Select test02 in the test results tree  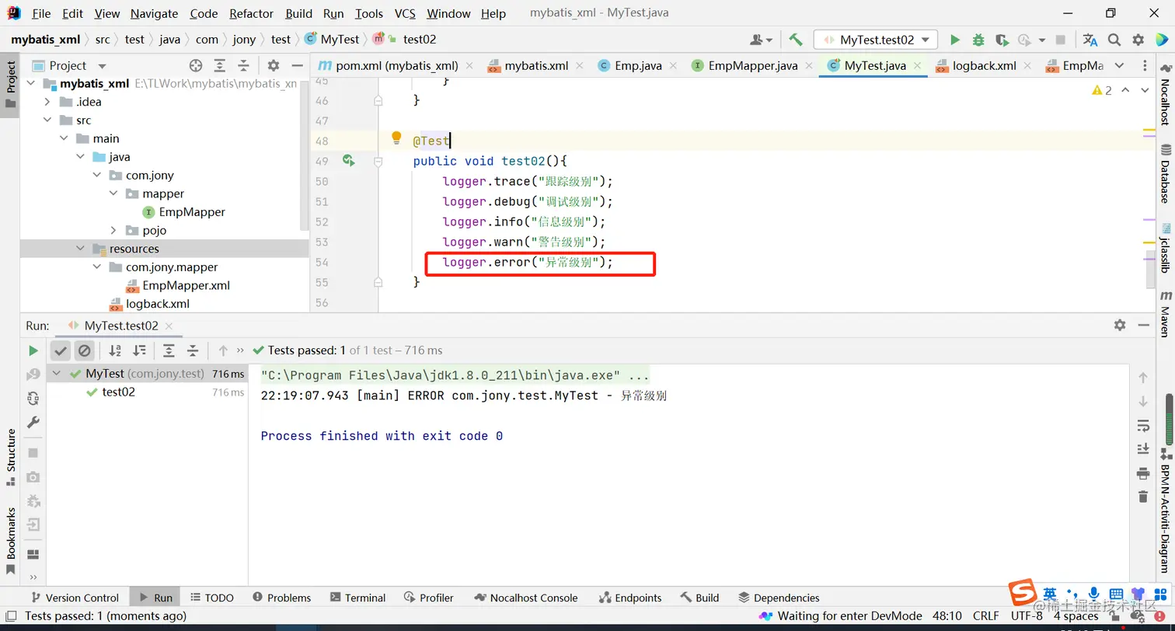tap(119, 392)
